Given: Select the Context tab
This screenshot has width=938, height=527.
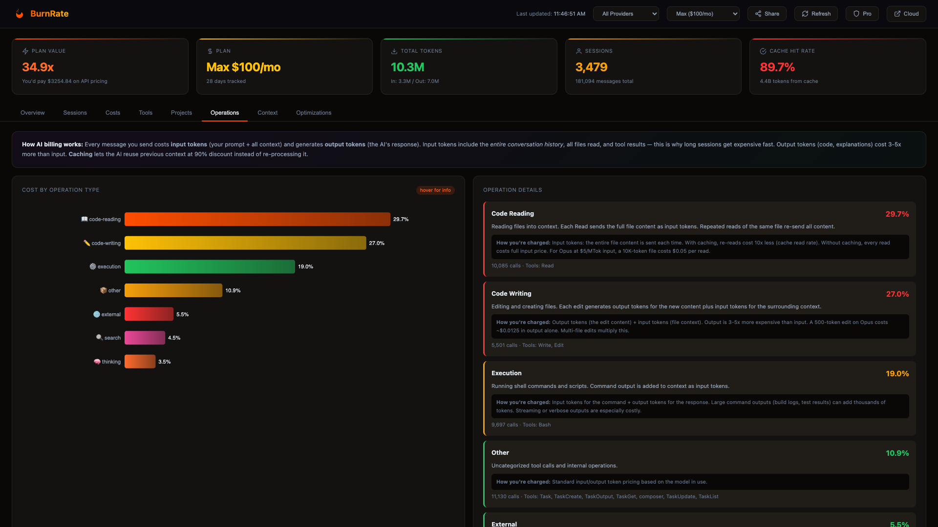Looking at the screenshot, I should click(267, 113).
